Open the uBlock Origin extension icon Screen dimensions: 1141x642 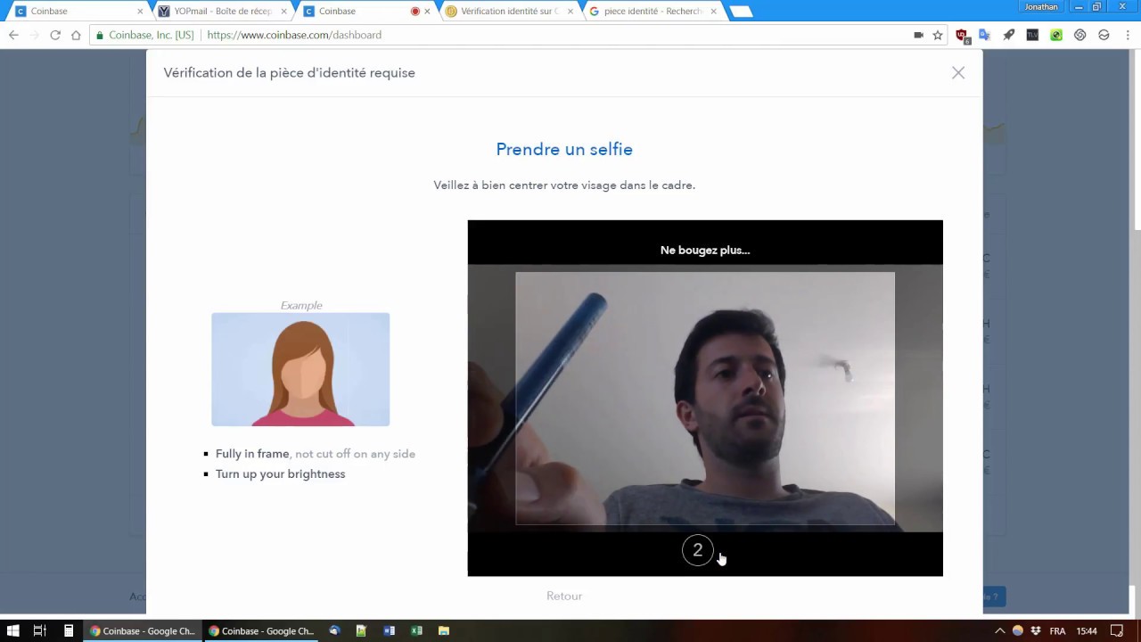point(962,35)
